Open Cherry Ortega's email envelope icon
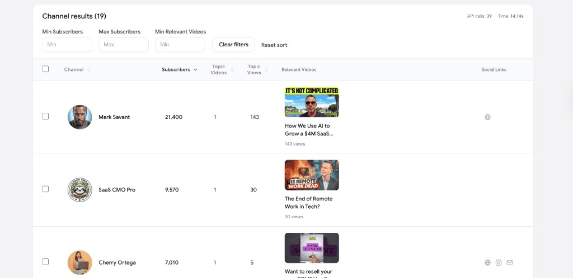 [509, 262]
